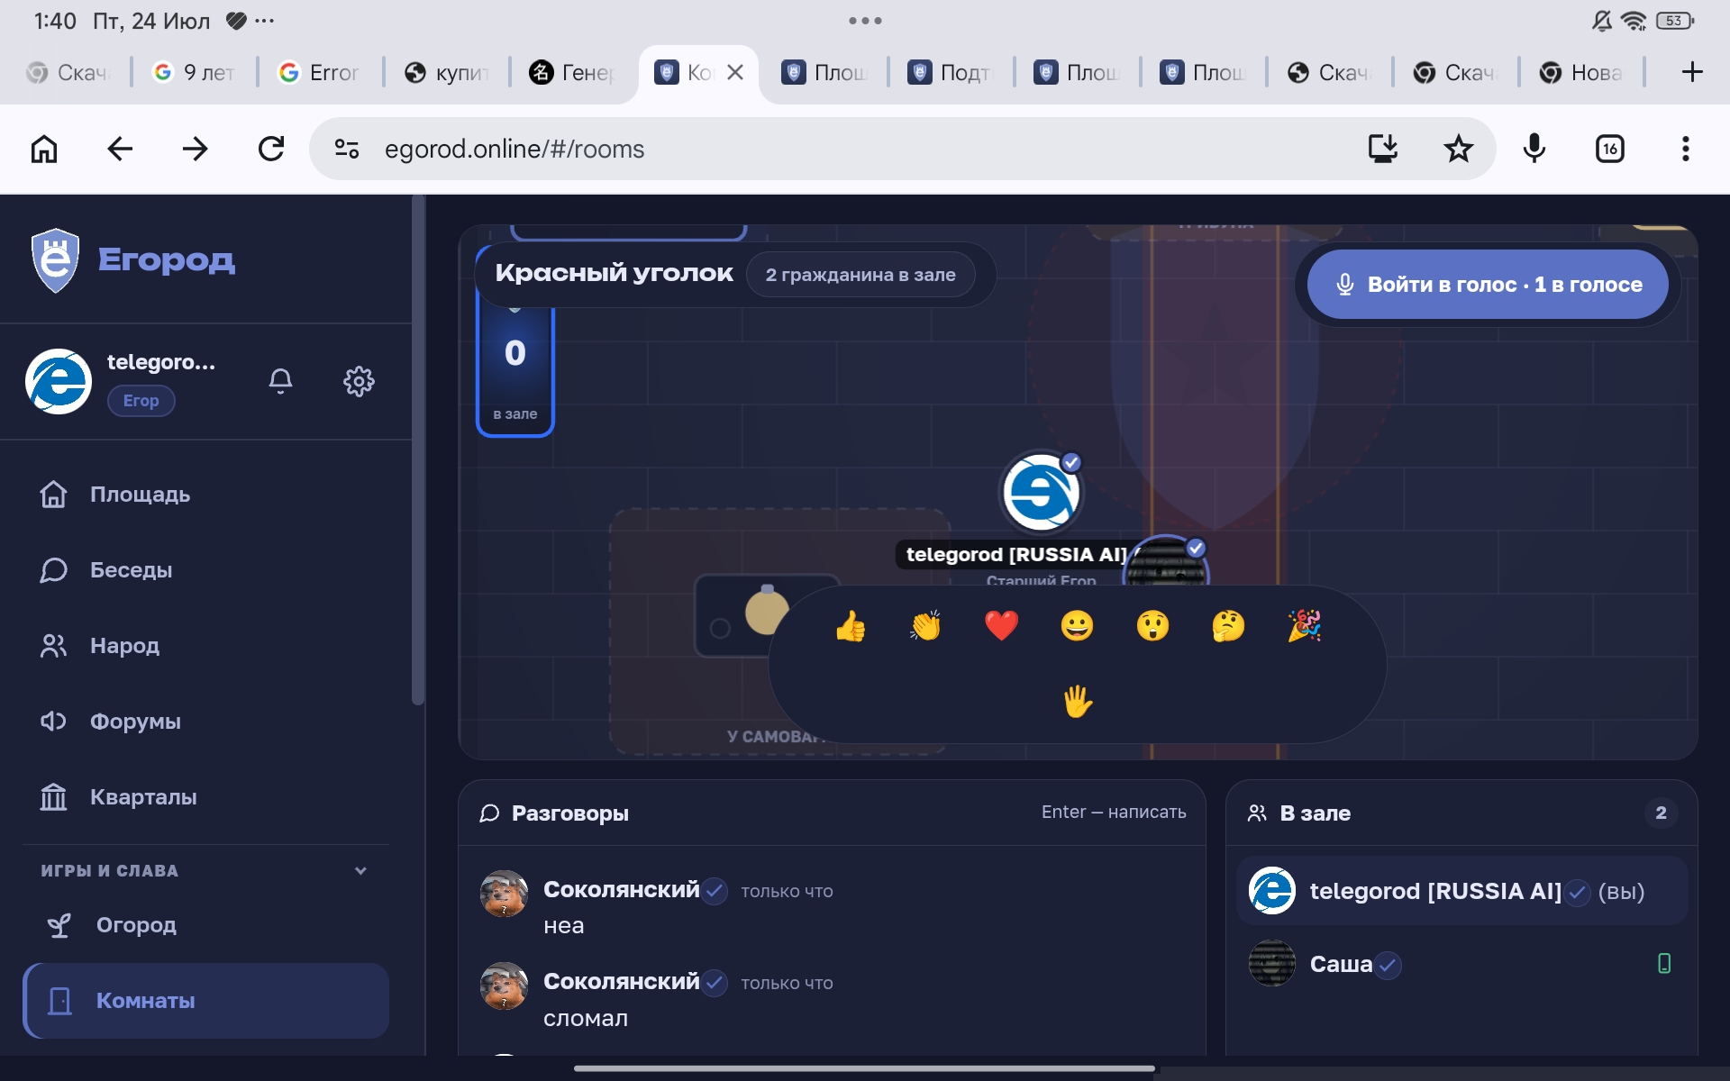The width and height of the screenshot is (1730, 1081).
Task: Open notifications bell in sidebar
Action: pyautogui.click(x=280, y=381)
